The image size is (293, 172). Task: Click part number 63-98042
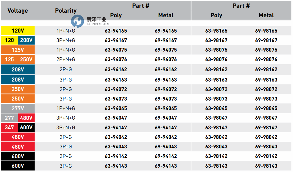216,137
